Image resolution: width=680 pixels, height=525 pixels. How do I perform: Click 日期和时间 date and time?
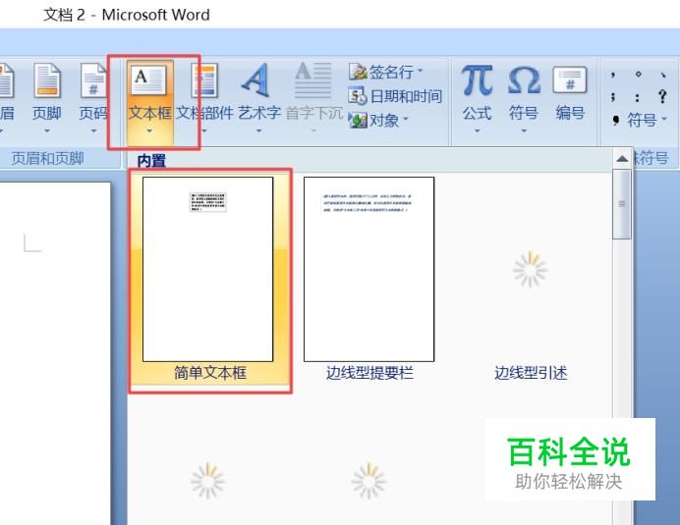point(395,96)
